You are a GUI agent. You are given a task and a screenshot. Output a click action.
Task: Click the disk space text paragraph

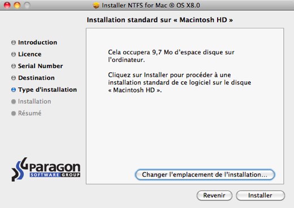171,56
